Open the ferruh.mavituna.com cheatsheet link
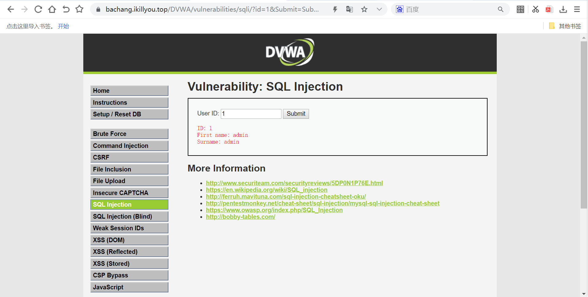Viewport: 588px width, 297px height. click(x=286, y=197)
